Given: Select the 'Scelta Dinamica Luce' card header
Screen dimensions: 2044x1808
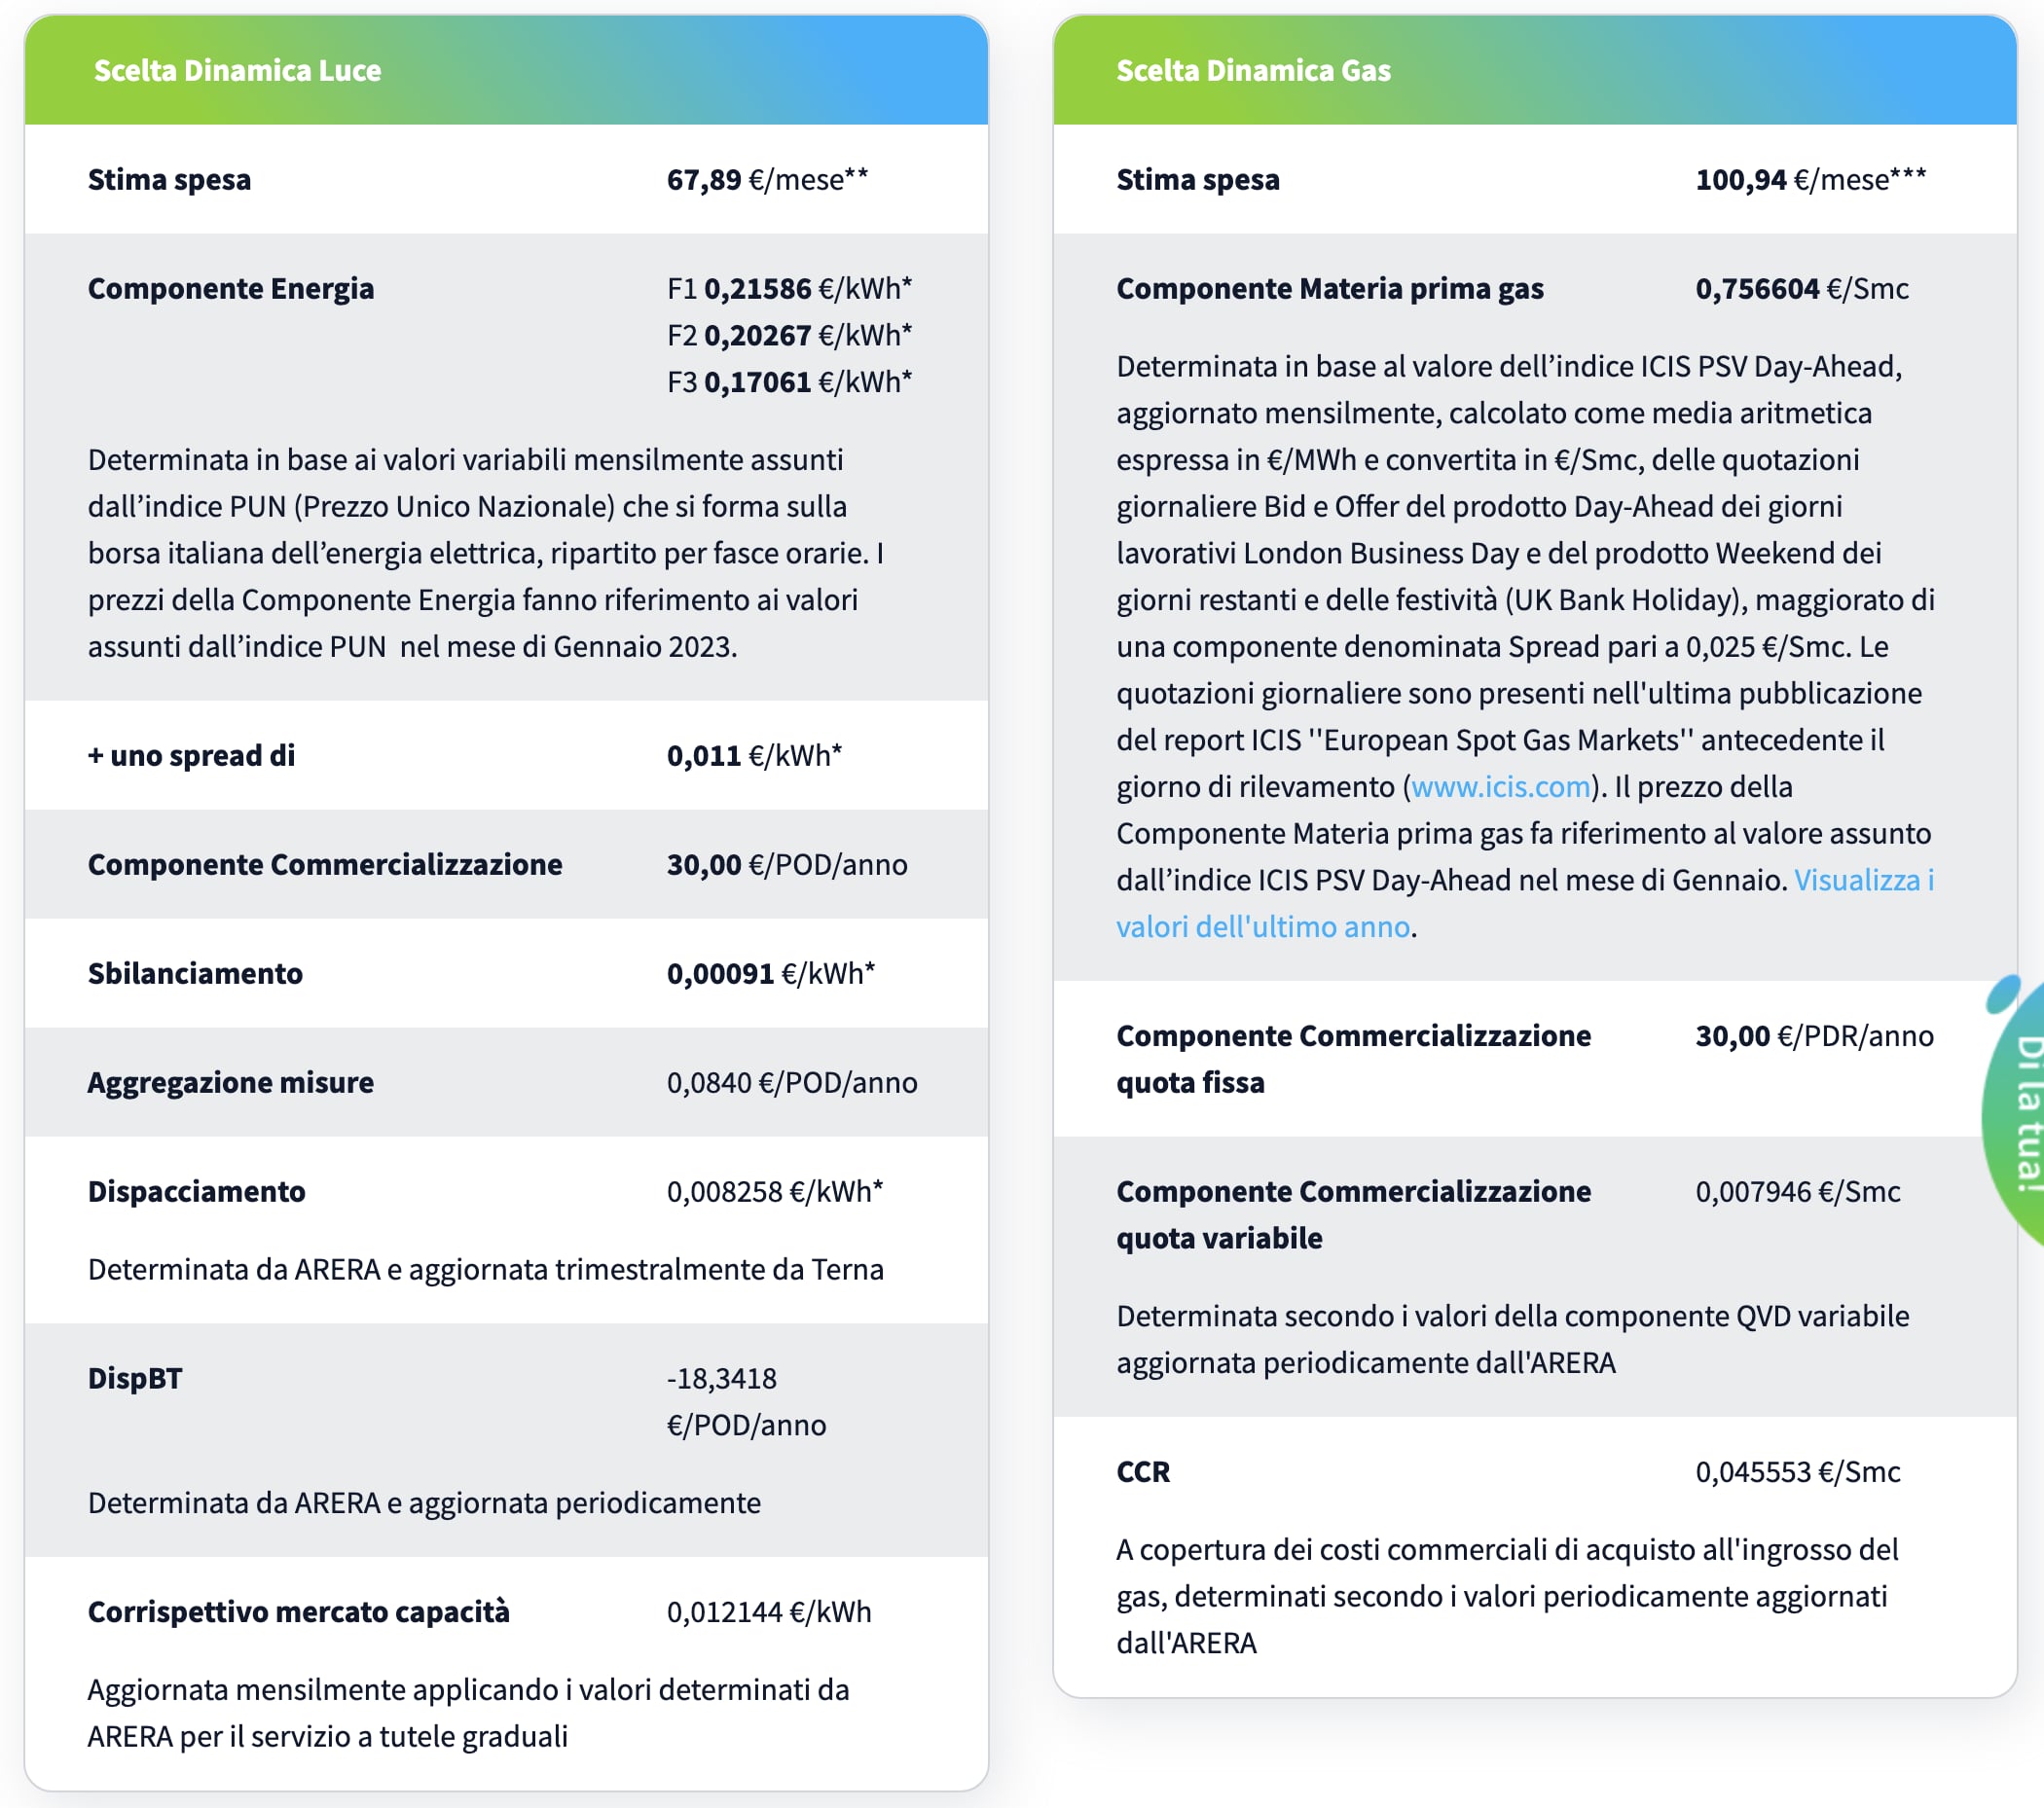Looking at the screenshot, I should (237, 70).
